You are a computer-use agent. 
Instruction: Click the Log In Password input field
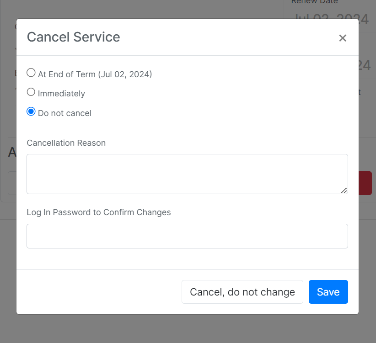pos(187,236)
